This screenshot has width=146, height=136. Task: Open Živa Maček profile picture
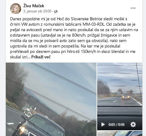(15, 8)
